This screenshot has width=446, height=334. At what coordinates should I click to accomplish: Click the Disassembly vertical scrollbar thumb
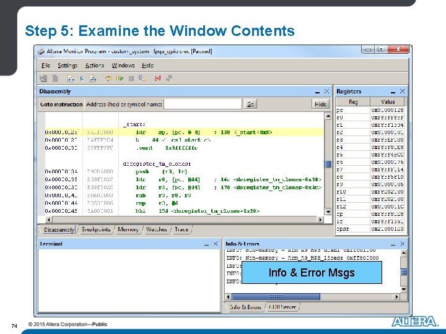328,164
